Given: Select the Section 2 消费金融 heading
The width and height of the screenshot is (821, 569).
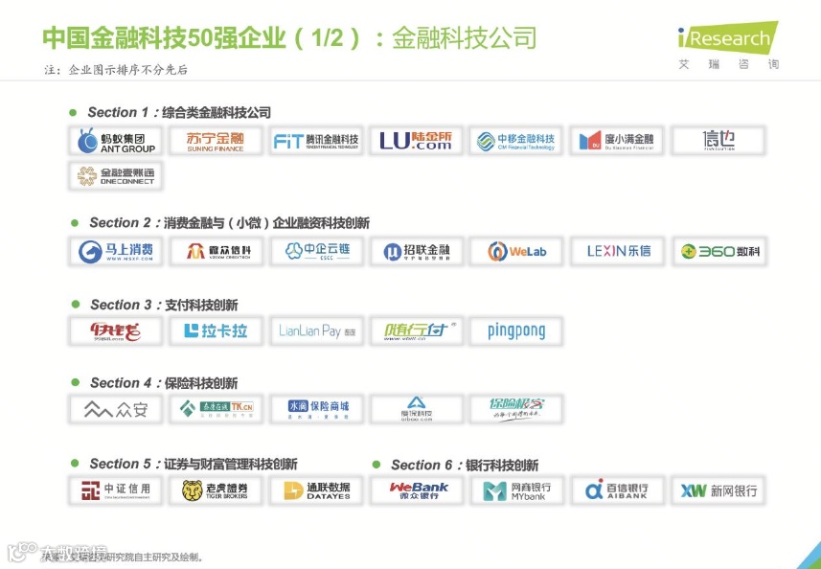Looking at the screenshot, I should pyautogui.click(x=229, y=223).
